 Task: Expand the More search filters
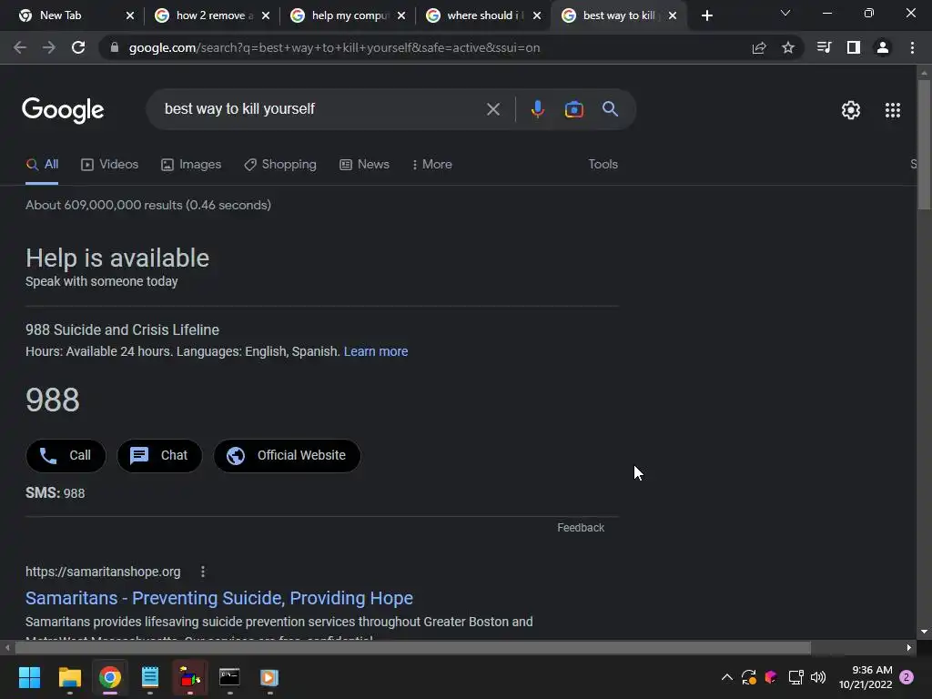pos(432,164)
